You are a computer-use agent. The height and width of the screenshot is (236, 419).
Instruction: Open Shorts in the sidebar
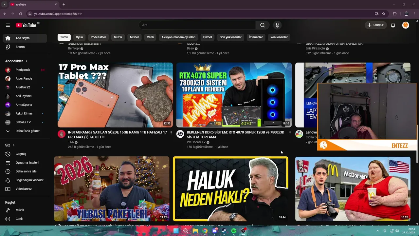pyautogui.click(x=25, y=47)
